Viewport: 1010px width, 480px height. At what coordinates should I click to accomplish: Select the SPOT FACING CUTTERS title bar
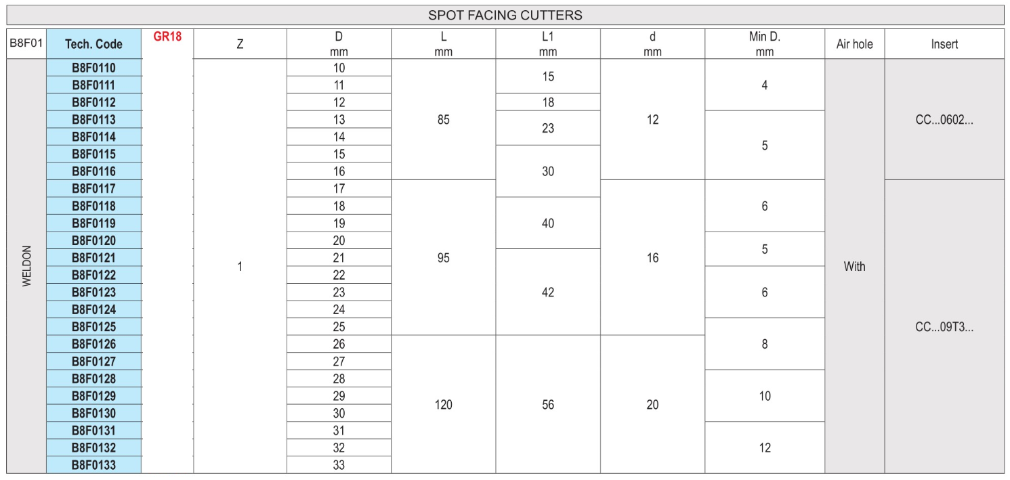505,15
